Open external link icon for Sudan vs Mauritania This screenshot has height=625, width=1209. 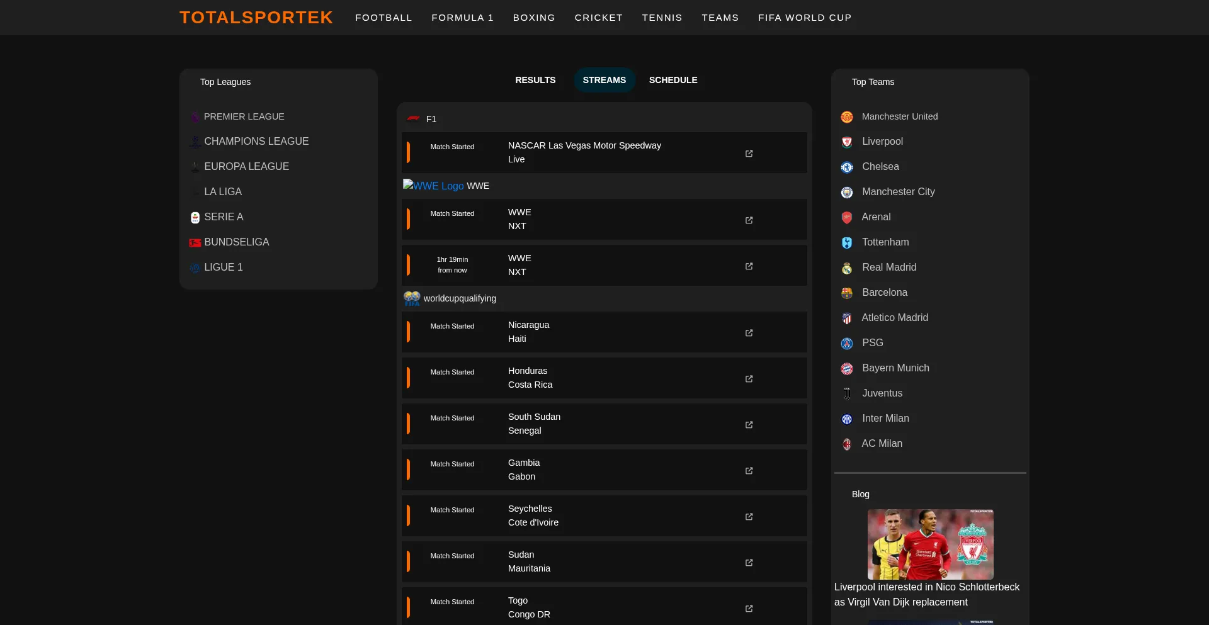pyautogui.click(x=749, y=563)
